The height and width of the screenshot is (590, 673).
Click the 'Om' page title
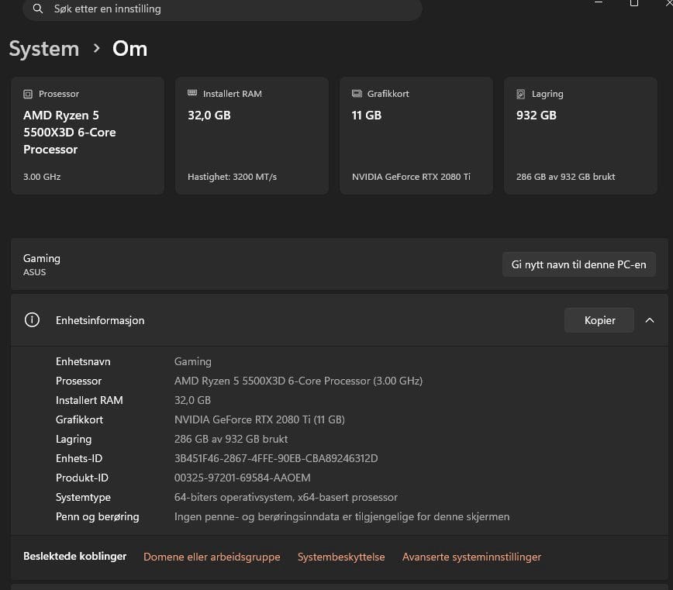(x=129, y=49)
